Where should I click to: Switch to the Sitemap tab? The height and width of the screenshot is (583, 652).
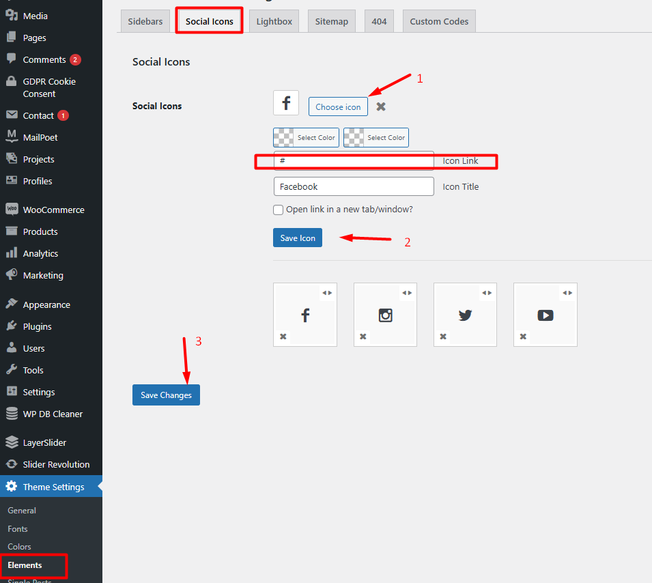pyautogui.click(x=331, y=21)
